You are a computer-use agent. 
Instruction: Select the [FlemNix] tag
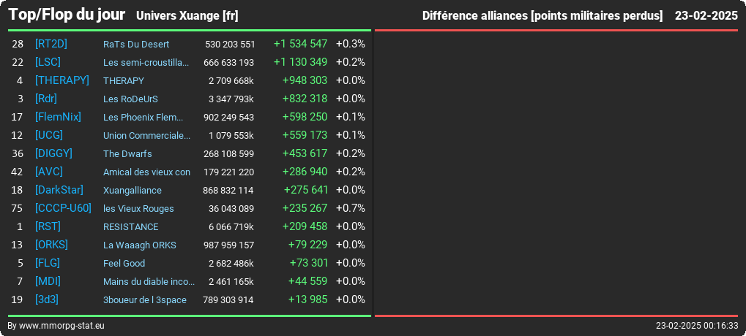[58, 117]
